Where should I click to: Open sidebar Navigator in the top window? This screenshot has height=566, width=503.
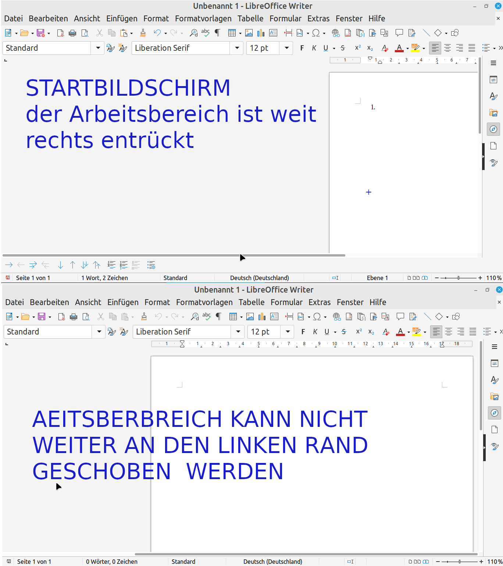click(x=493, y=129)
